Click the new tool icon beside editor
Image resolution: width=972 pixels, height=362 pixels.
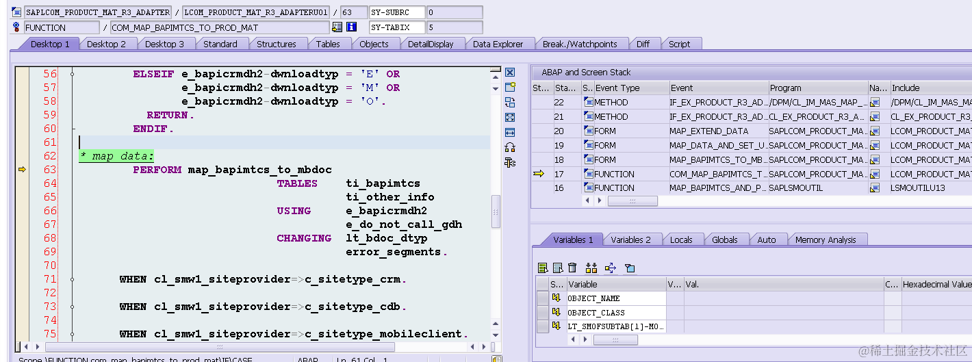(x=509, y=87)
